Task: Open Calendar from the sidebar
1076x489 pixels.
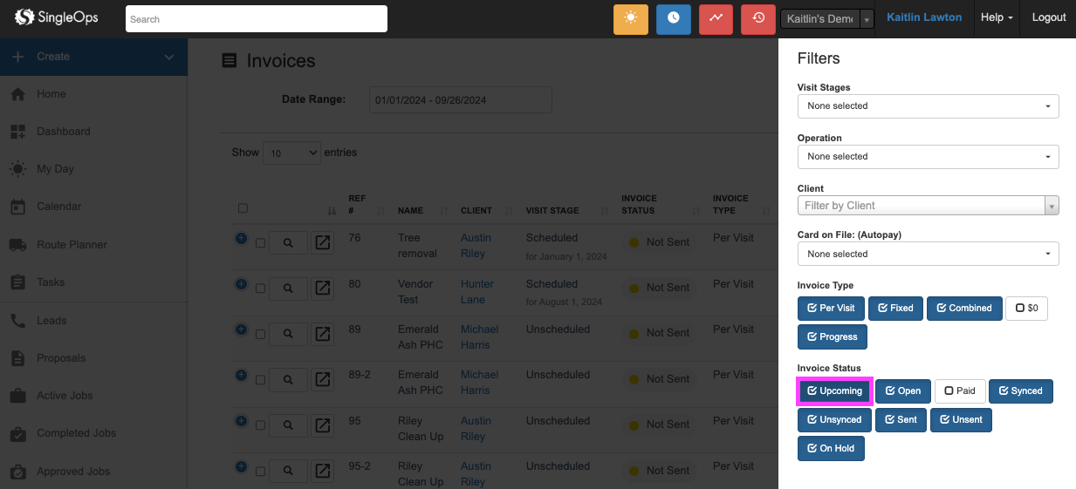Action: pyautogui.click(x=58, y=207)
